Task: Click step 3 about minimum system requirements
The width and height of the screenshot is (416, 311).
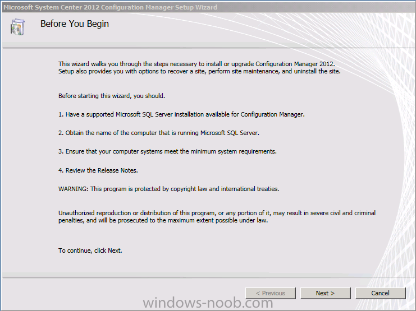Action: tap(167, 151)
